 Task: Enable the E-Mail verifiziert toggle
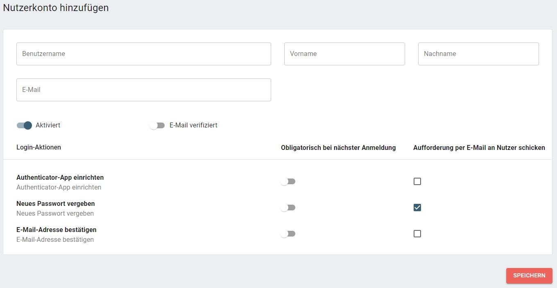click(157, 125)
